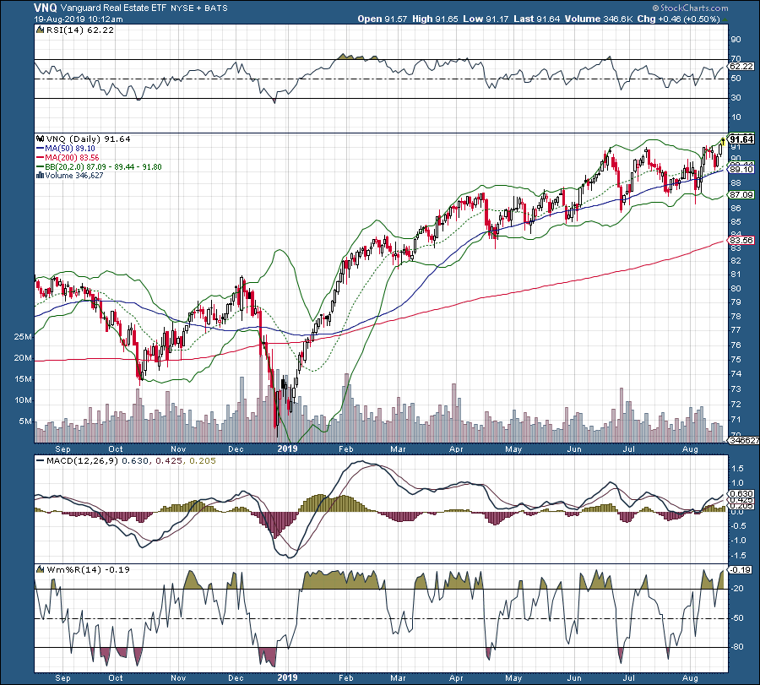Click the yellow-highlighted 91.64 last price tag

[x=741, y=139]
